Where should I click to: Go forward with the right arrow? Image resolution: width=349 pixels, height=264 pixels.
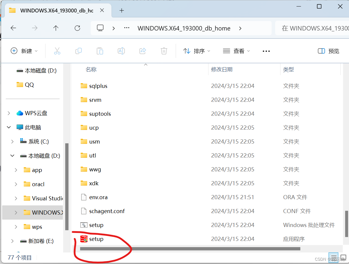pyautogui.click(x=35, y=28)
